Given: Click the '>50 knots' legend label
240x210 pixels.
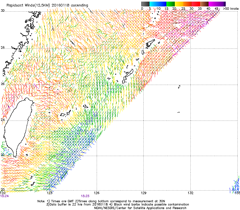Looking at the screenshot, I should click(231, 8).
